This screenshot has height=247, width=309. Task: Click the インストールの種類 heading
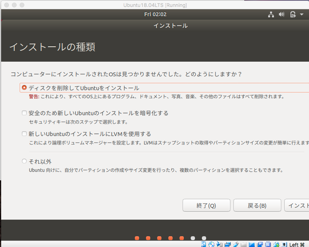52,47
